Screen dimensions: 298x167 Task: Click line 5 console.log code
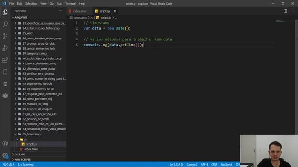(114, 45)
